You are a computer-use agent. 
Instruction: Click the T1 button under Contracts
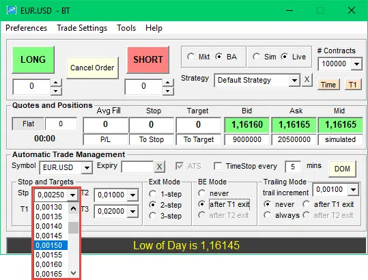tap(353, 85)
